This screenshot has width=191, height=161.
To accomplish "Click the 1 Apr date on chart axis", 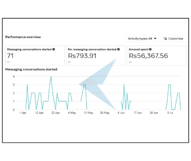I will (x=23, y=113).
